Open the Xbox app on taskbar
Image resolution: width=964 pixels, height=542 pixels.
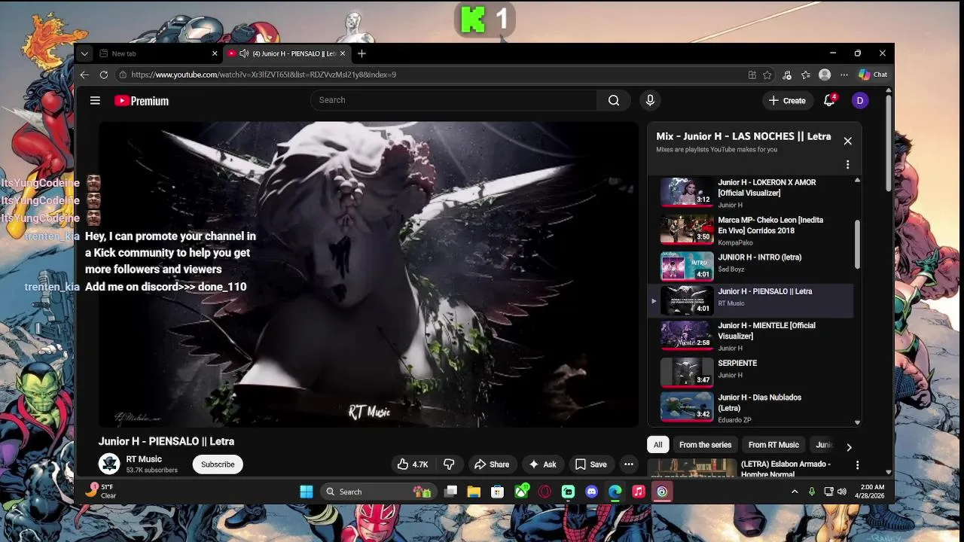[x=521, y=492]
